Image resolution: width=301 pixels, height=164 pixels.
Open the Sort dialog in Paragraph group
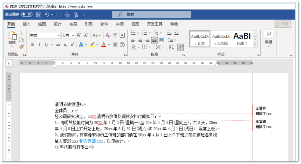click(171, 47)
